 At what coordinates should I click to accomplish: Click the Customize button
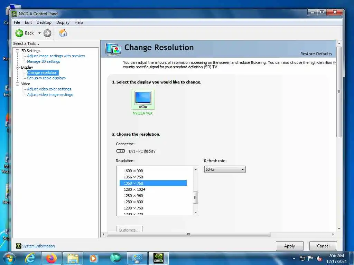129,229
